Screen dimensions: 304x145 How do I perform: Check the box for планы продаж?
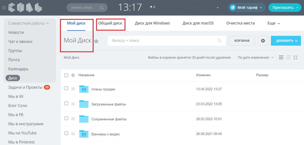(x=66, y=89)
